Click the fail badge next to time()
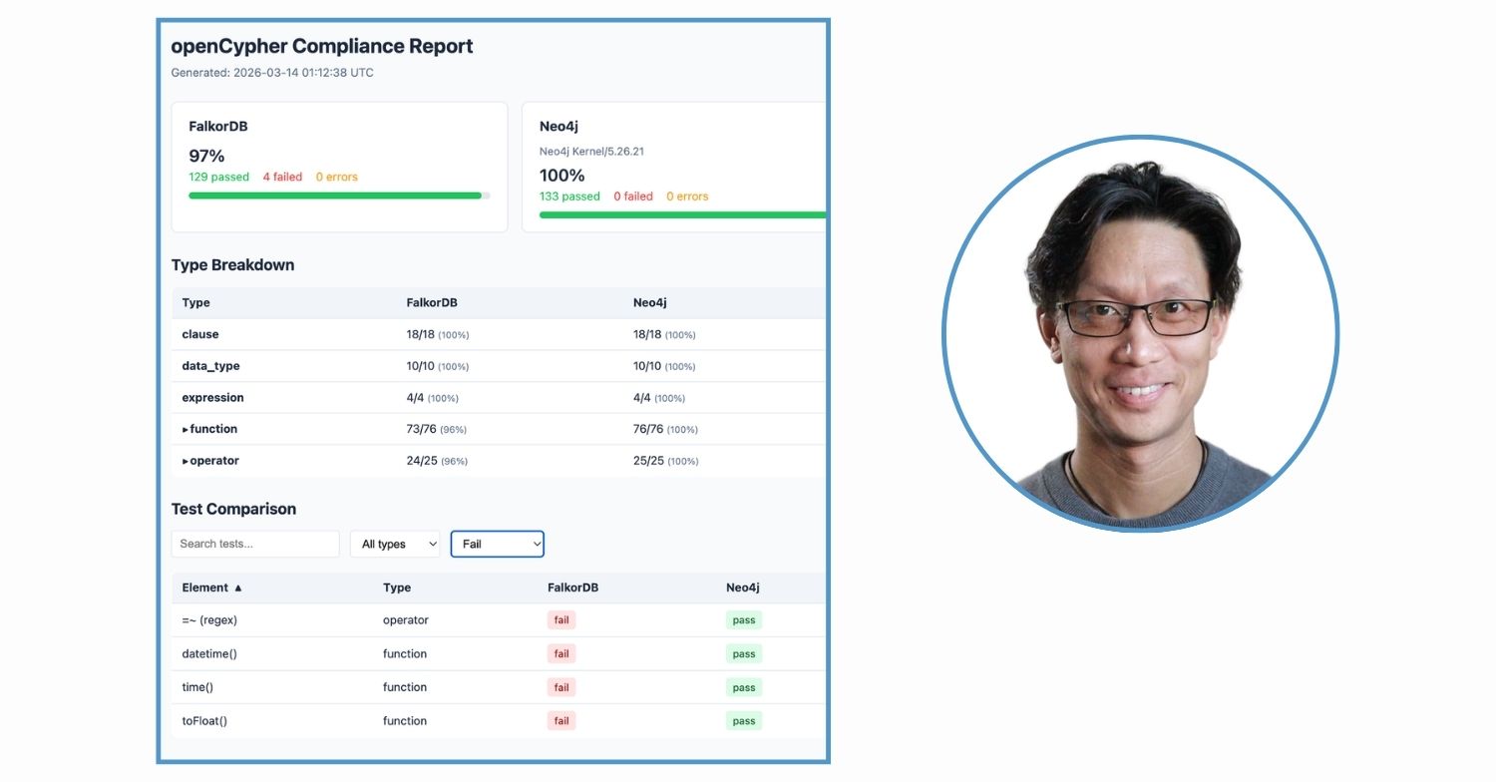1496x782 pixels. click(x=561, y=686)
